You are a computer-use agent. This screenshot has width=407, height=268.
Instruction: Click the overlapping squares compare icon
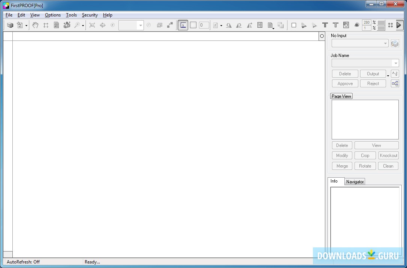[x=281, y=25]
